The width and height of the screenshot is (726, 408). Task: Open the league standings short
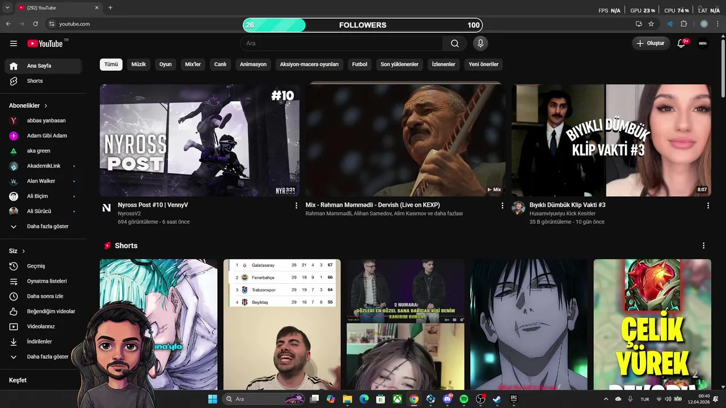[282, 324]
